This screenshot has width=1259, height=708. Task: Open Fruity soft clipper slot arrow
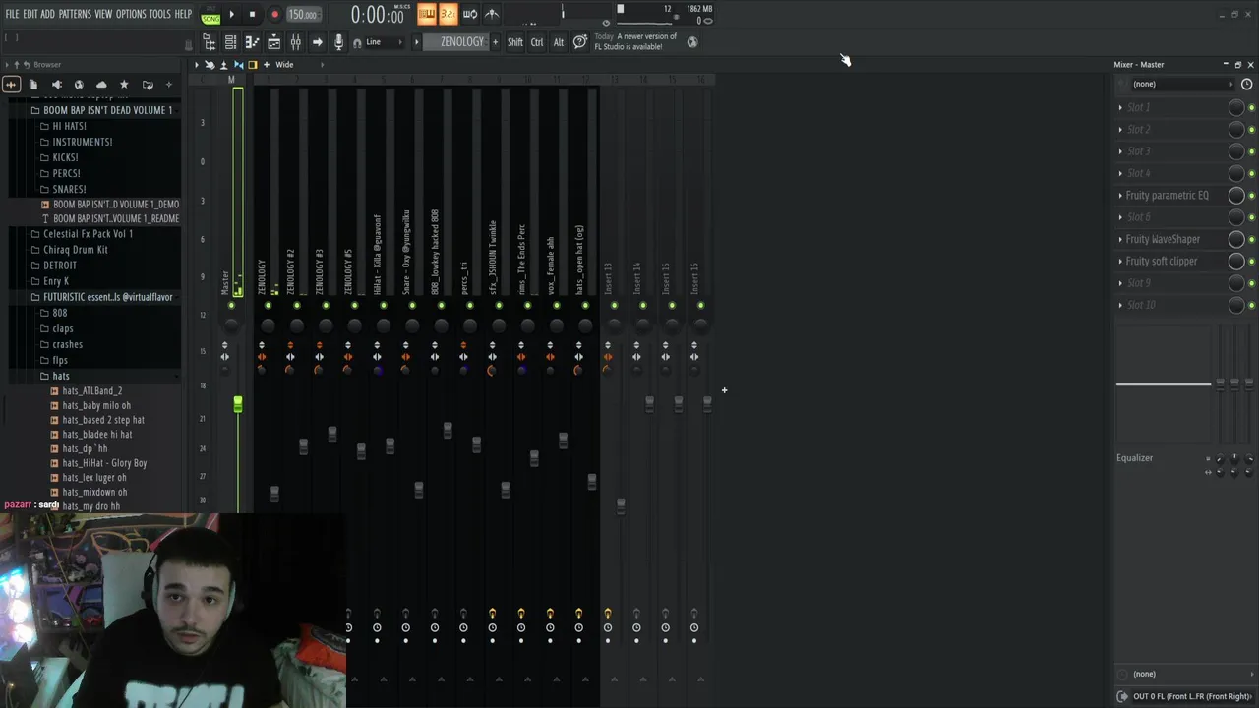point(1120,261)
